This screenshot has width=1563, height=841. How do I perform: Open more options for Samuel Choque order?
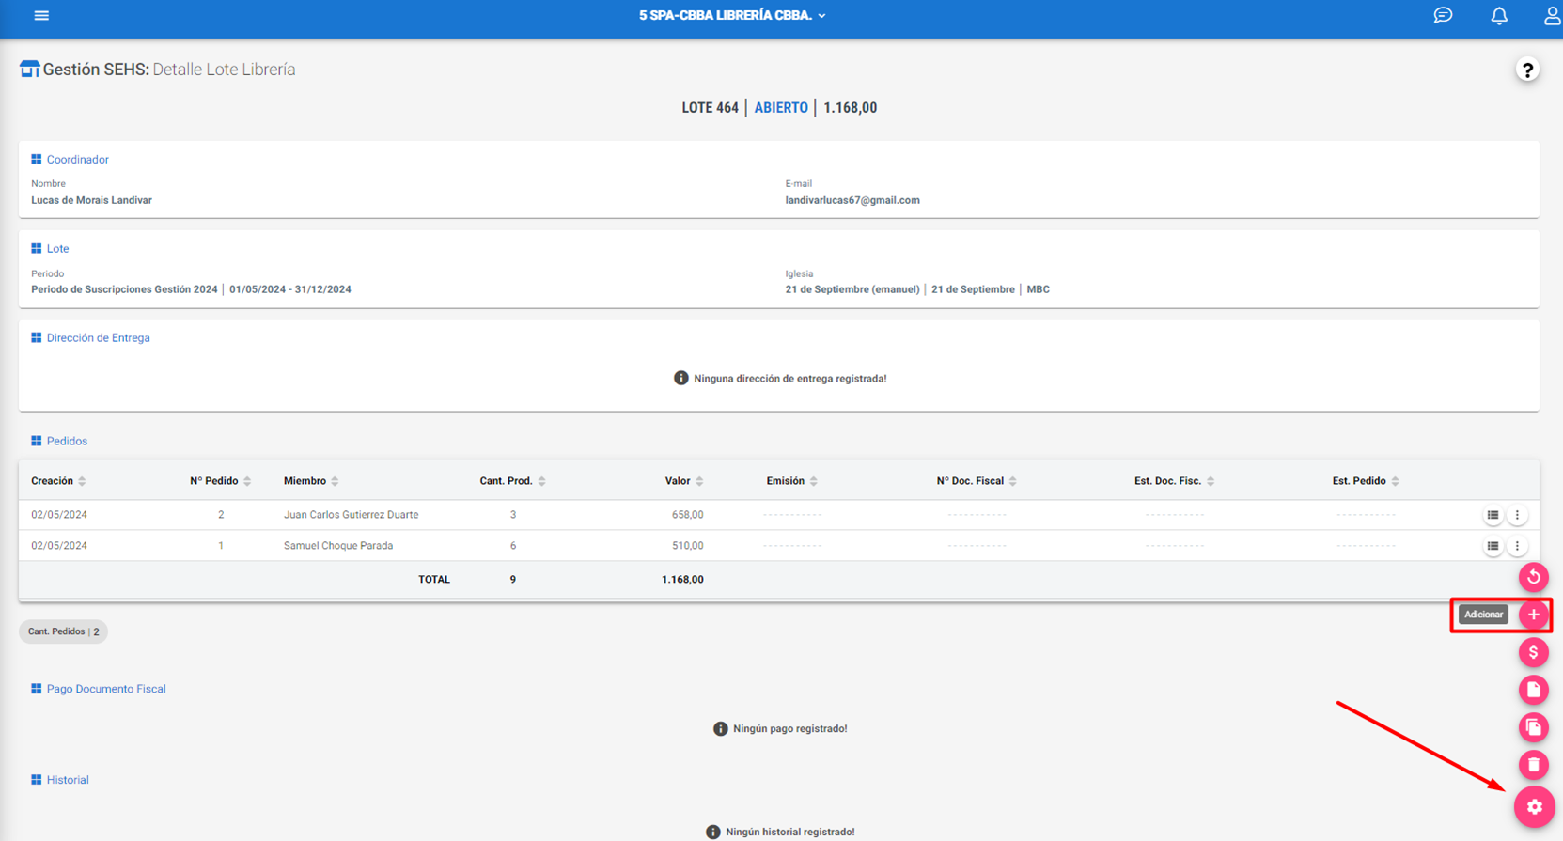pyautogui.click(x=1517, y=546)
